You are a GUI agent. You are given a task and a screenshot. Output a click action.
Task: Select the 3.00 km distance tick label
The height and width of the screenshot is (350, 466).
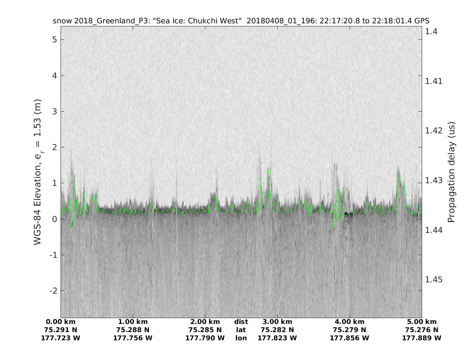pyautogui.click(x=277, y=322)
